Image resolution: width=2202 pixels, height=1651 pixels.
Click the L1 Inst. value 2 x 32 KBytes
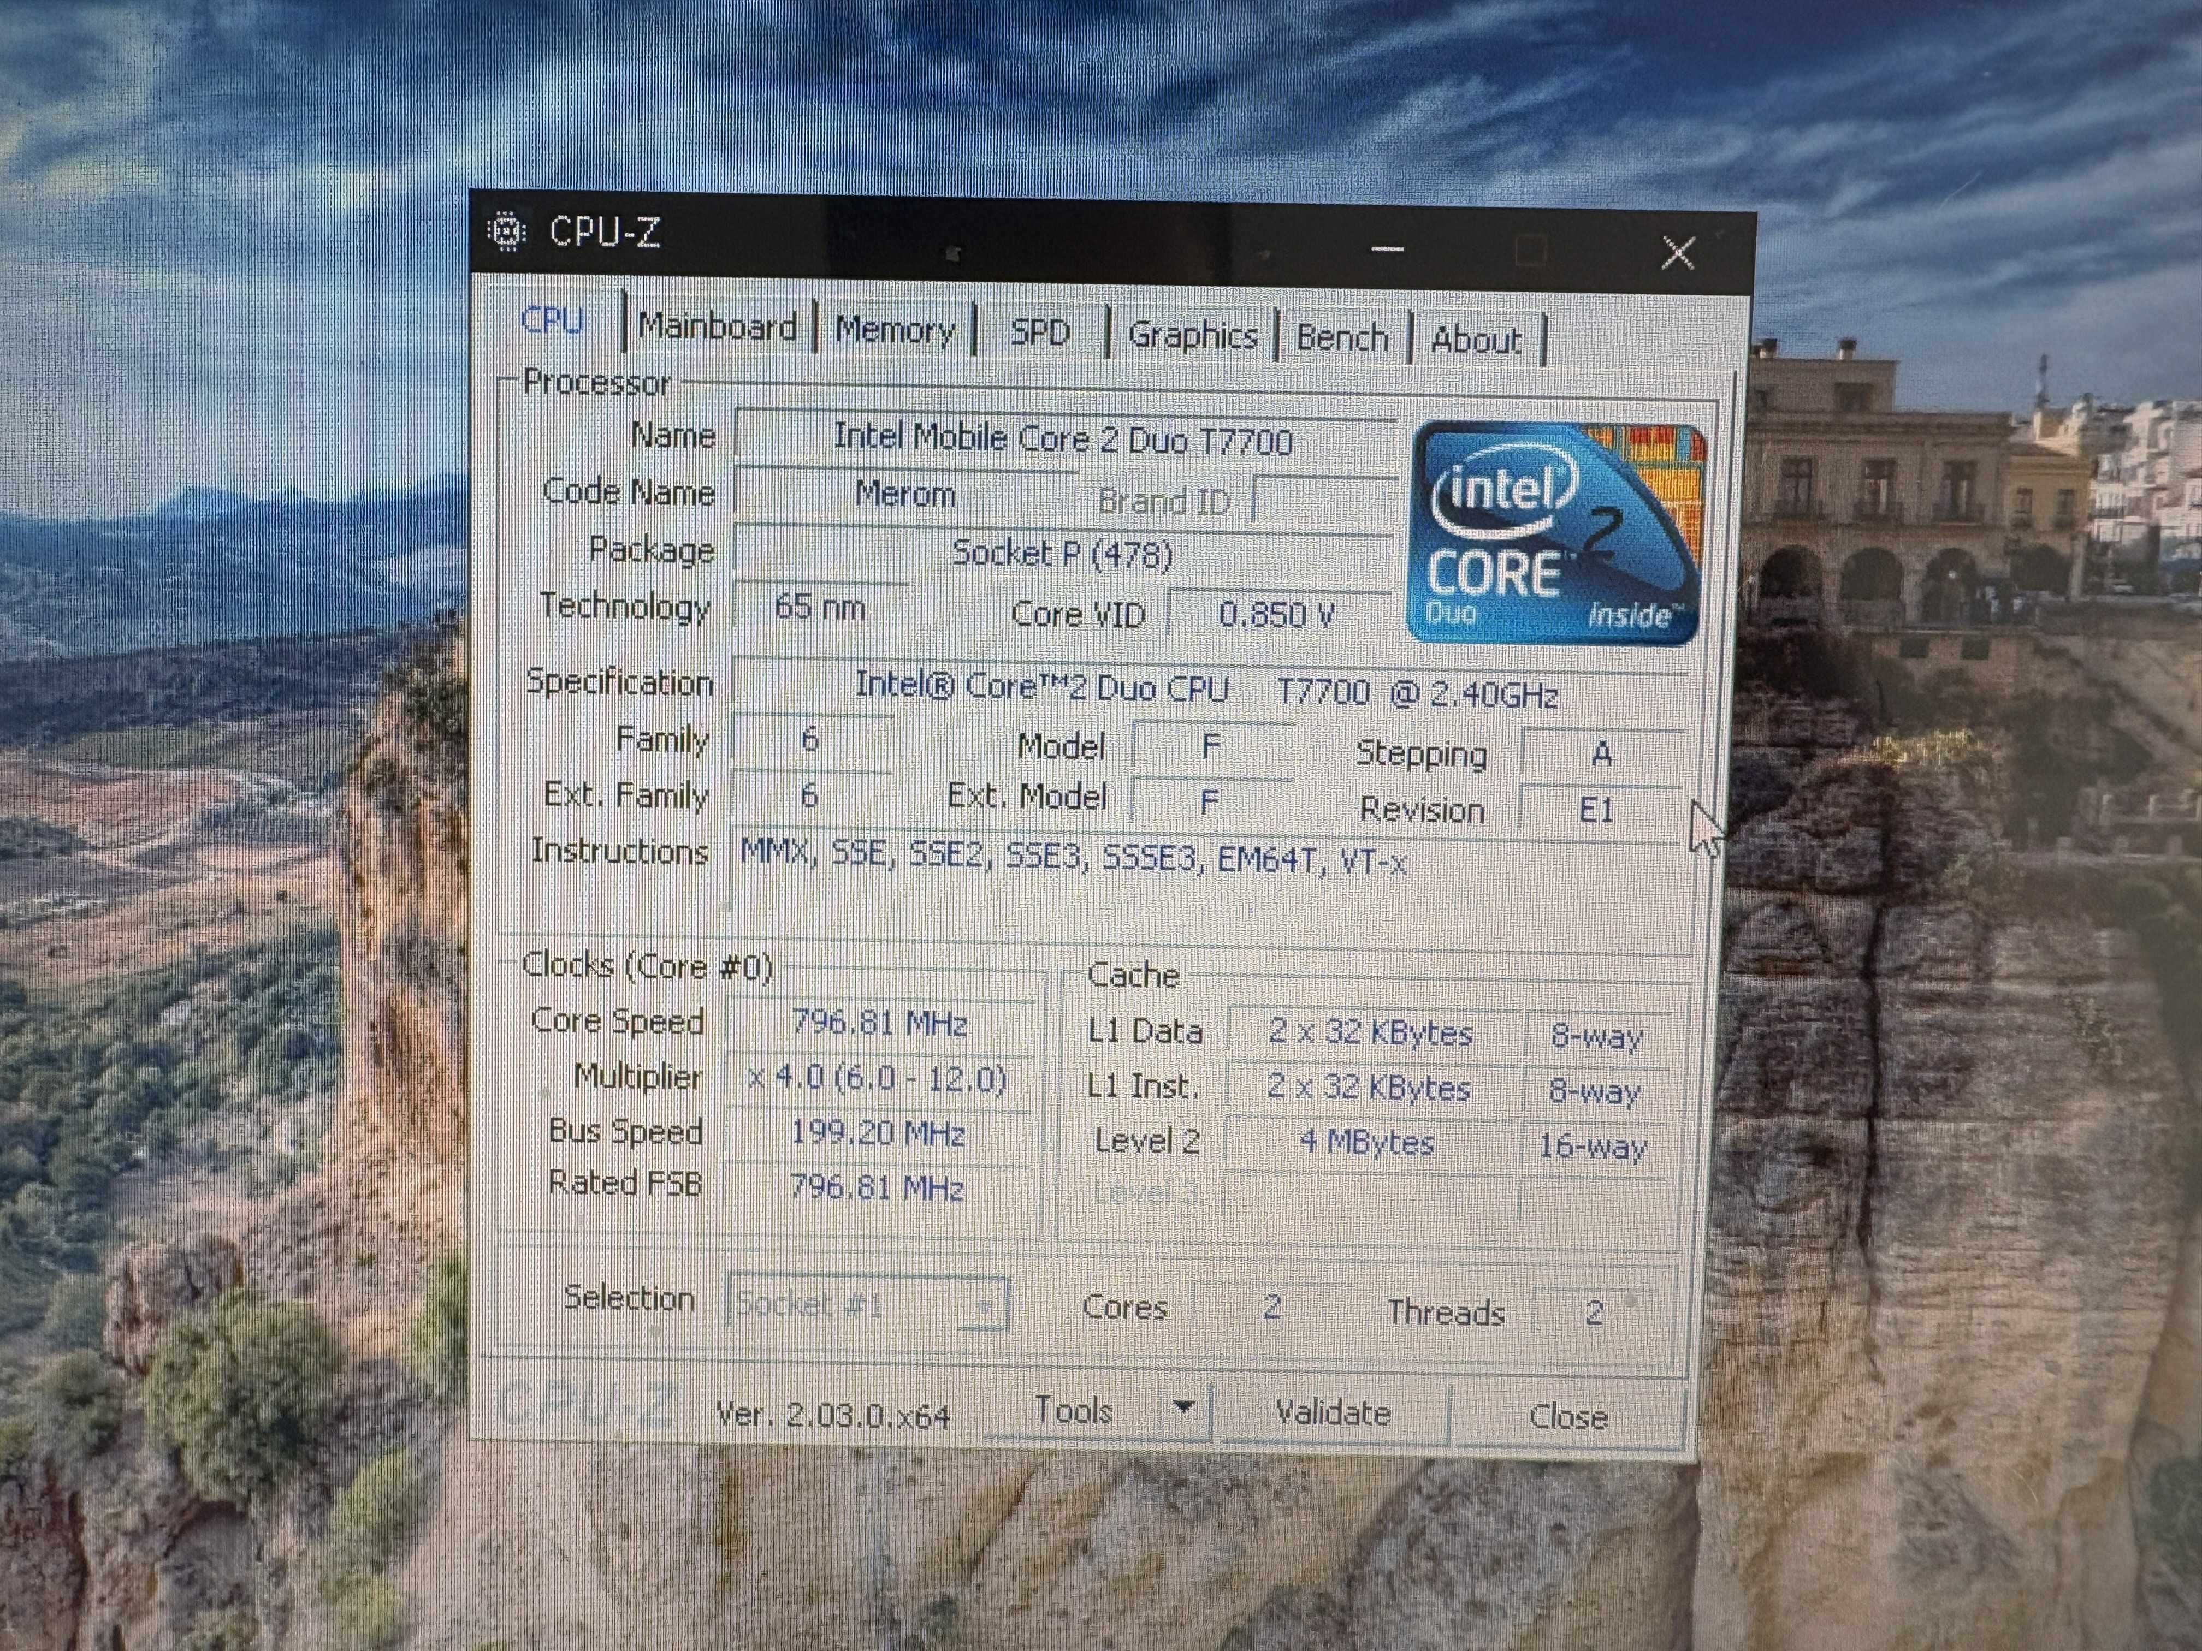pos(1369,1088)
